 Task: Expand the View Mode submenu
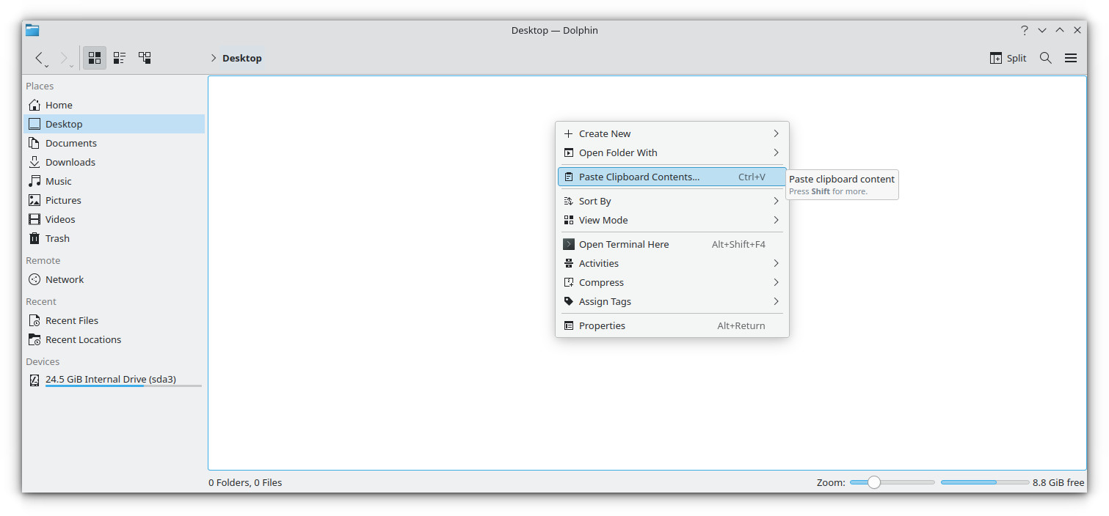tap(603, 220)
